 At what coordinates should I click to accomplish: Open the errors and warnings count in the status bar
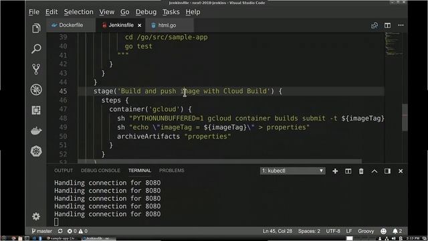78,231
